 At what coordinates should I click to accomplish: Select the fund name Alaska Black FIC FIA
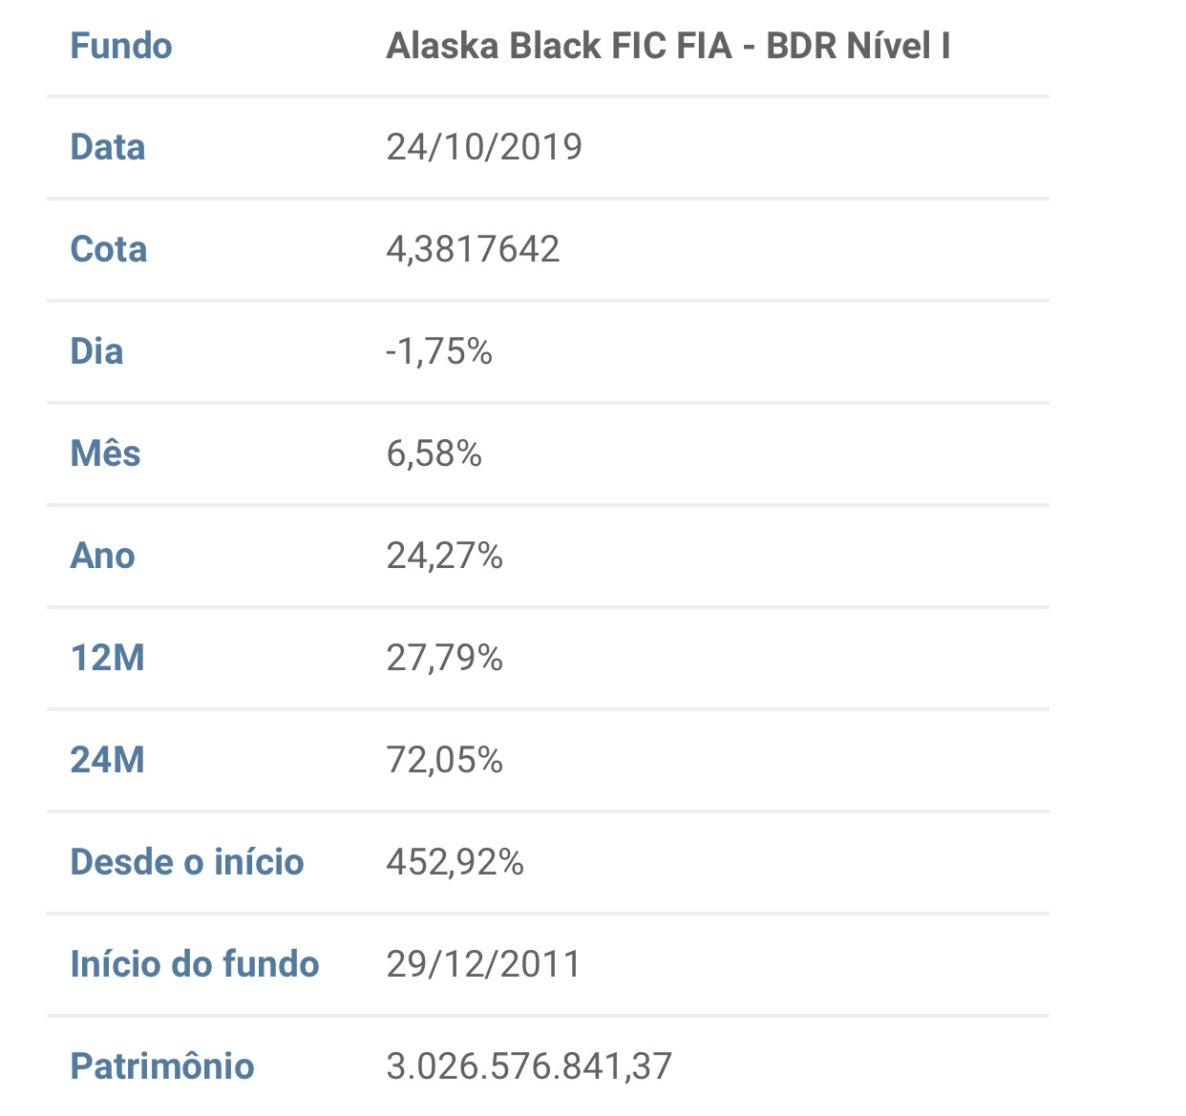click(667, 46)
